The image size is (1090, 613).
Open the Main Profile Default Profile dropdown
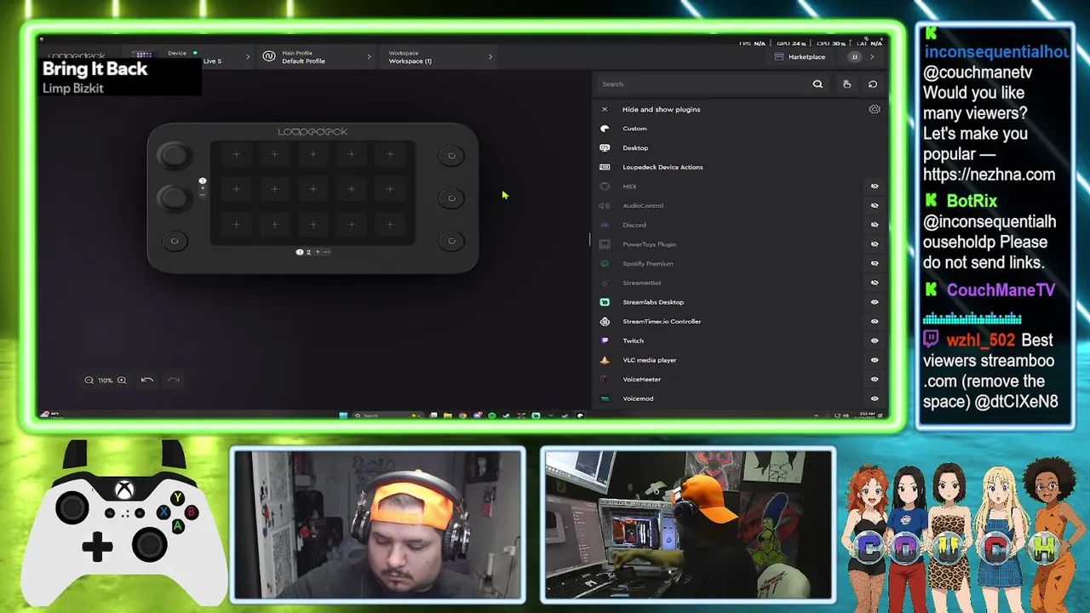pos(317,57)
